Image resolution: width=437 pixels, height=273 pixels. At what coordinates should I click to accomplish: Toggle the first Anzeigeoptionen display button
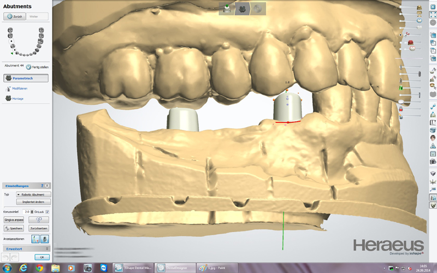click(35, 239)
